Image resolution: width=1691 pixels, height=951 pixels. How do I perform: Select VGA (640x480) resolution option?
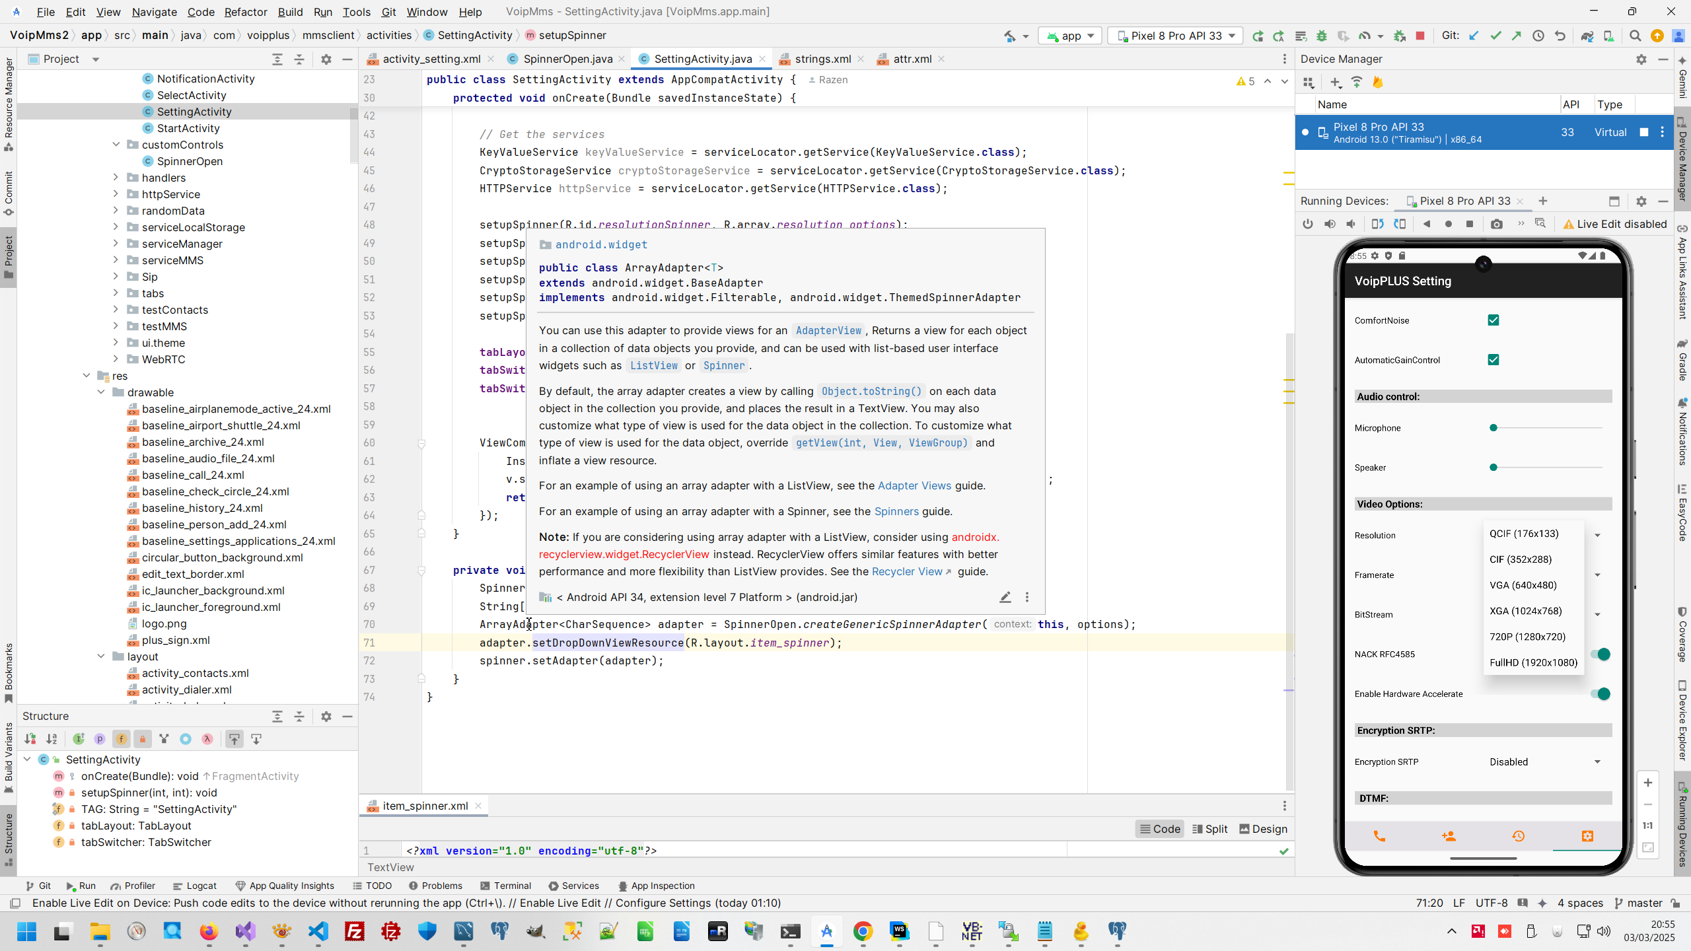click(1523, 585)
